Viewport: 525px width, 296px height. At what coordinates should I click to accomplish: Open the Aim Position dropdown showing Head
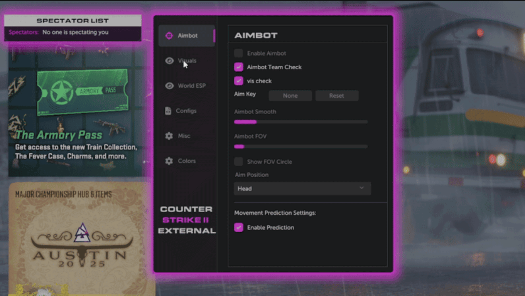[x=302, y=188]
